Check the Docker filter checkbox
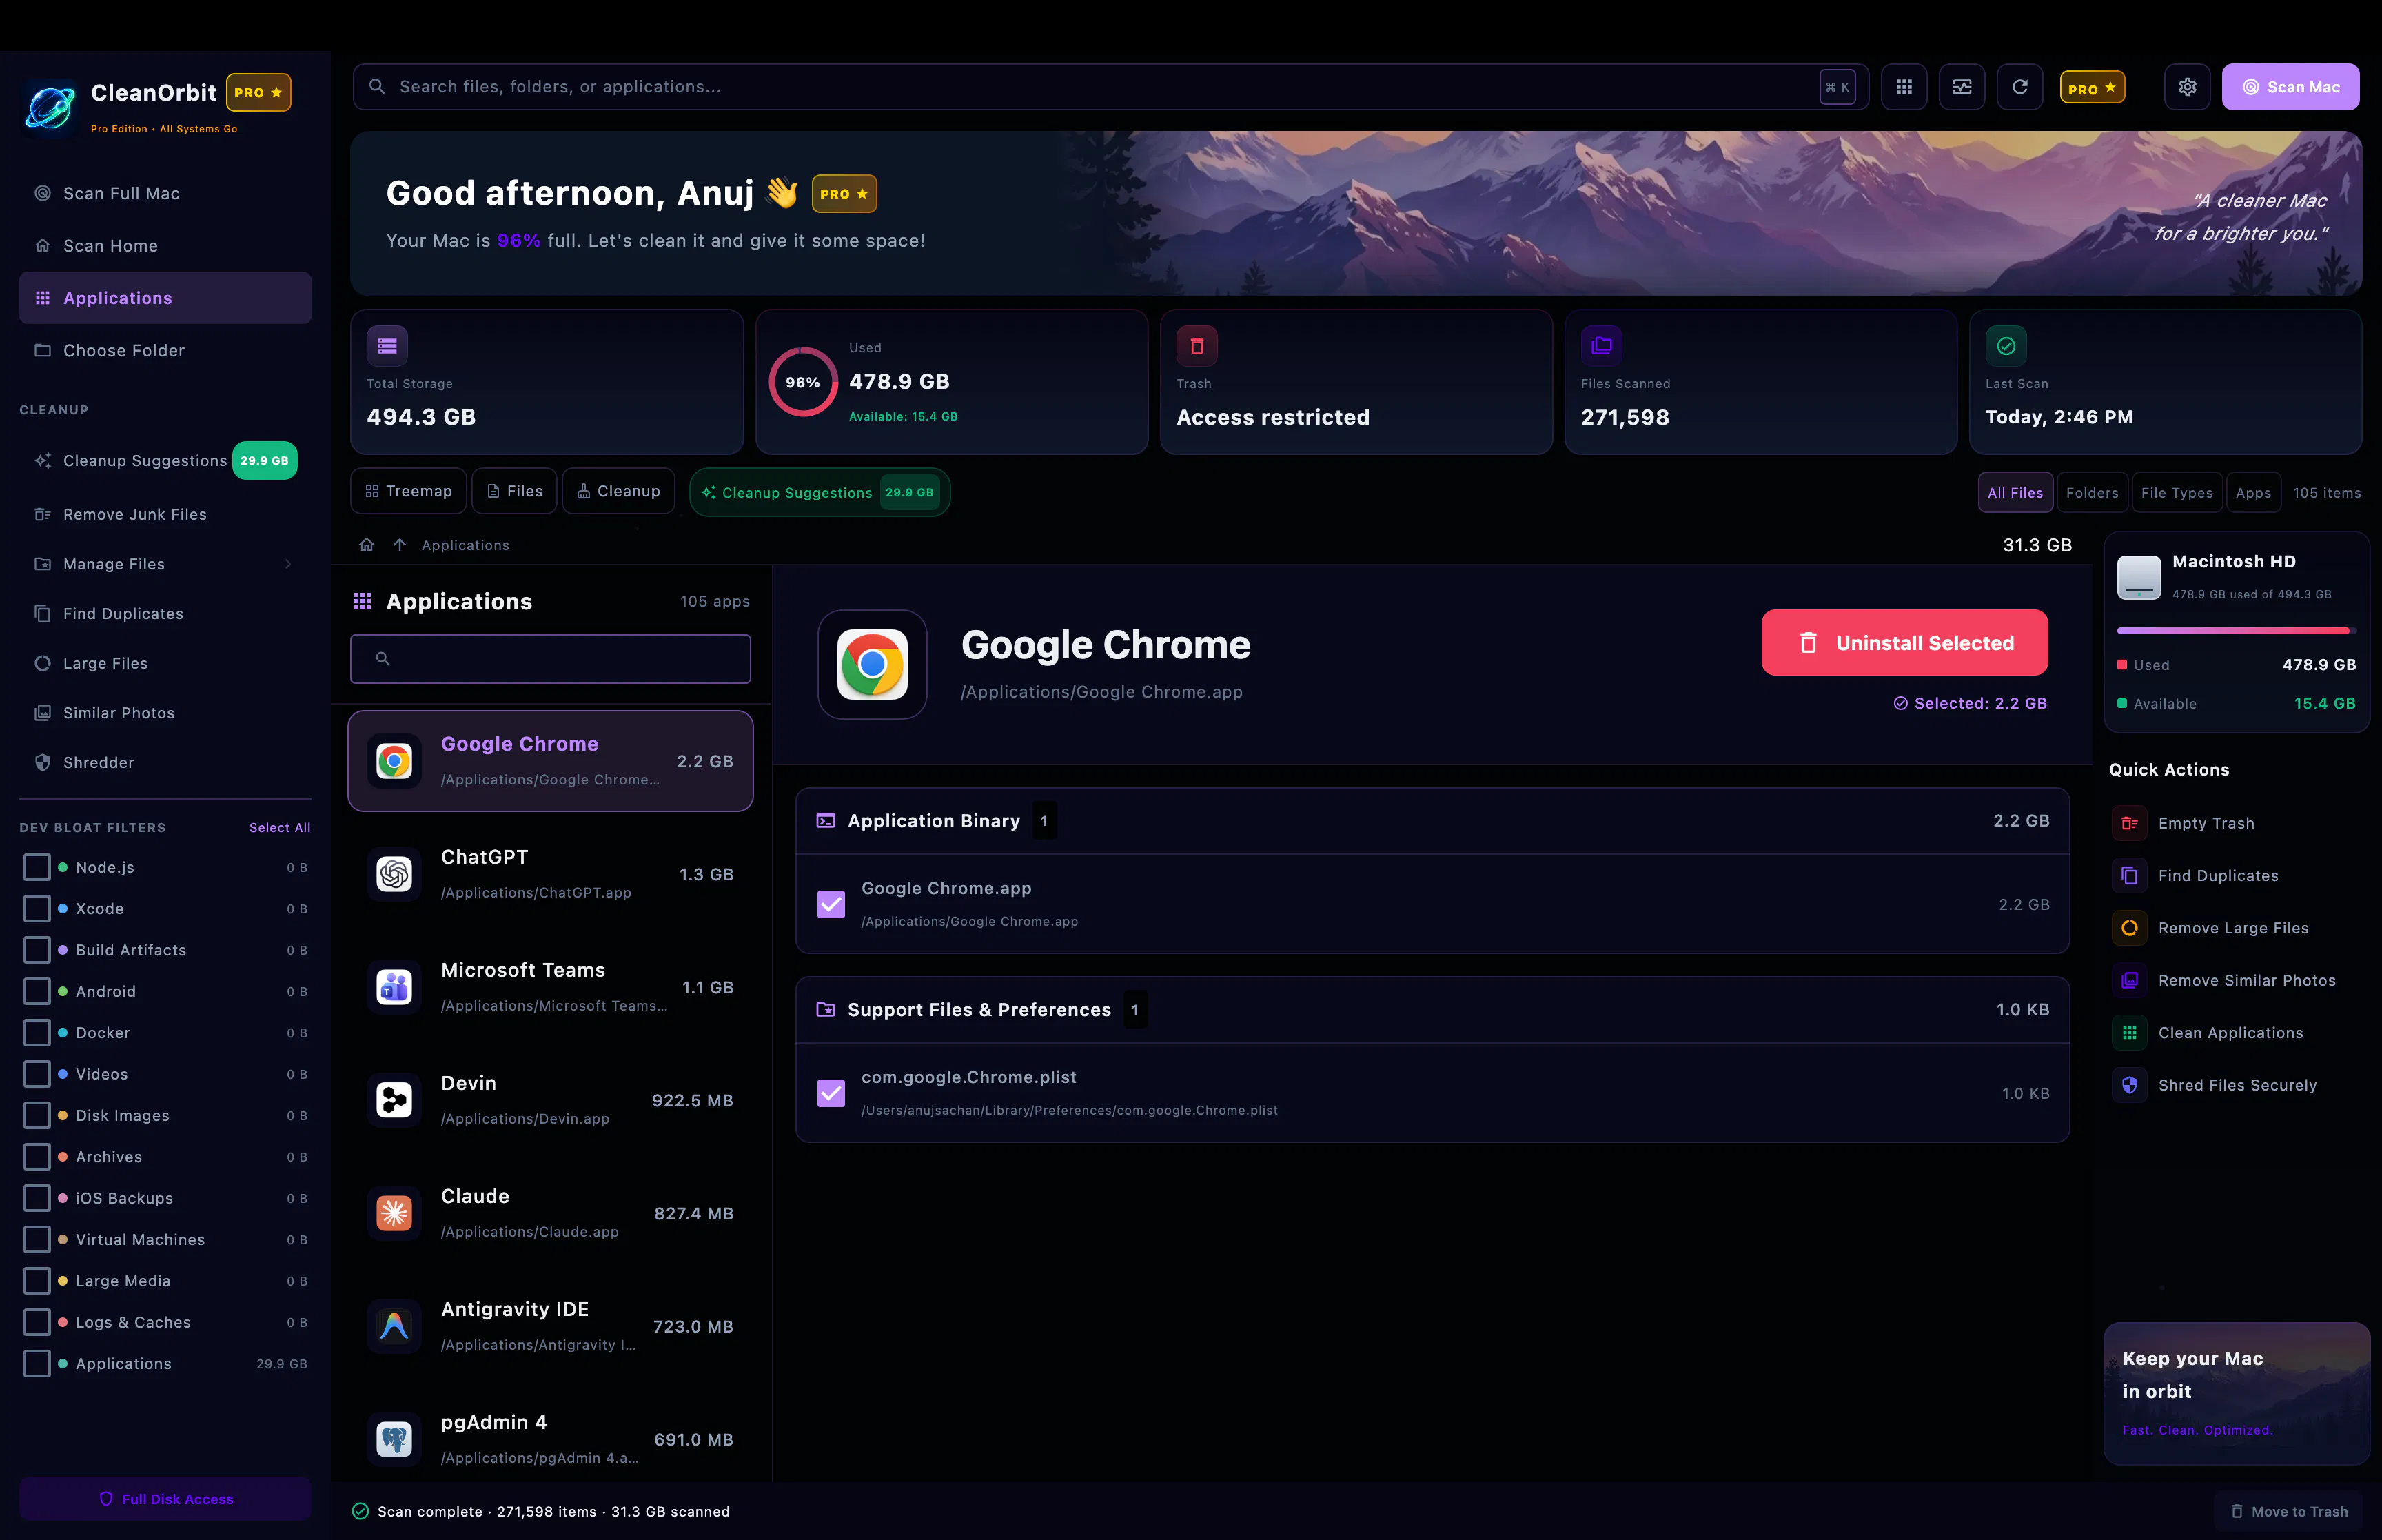Image resolution: width=2382 pixels, height=1540 pixels. pos(37,1032)
